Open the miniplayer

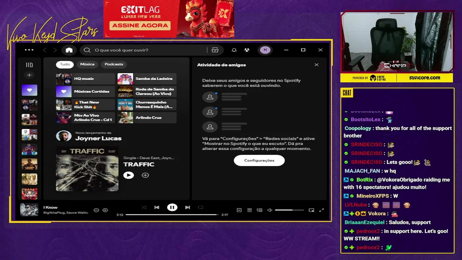[311, 210]
